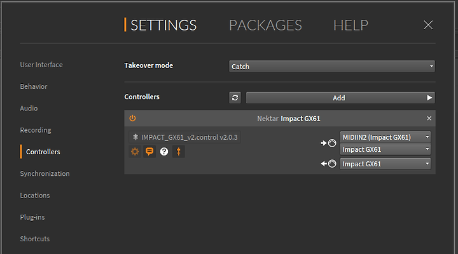Click the Add controller button
This screenshot has height=254, width=458.
(x=340, y=98)
